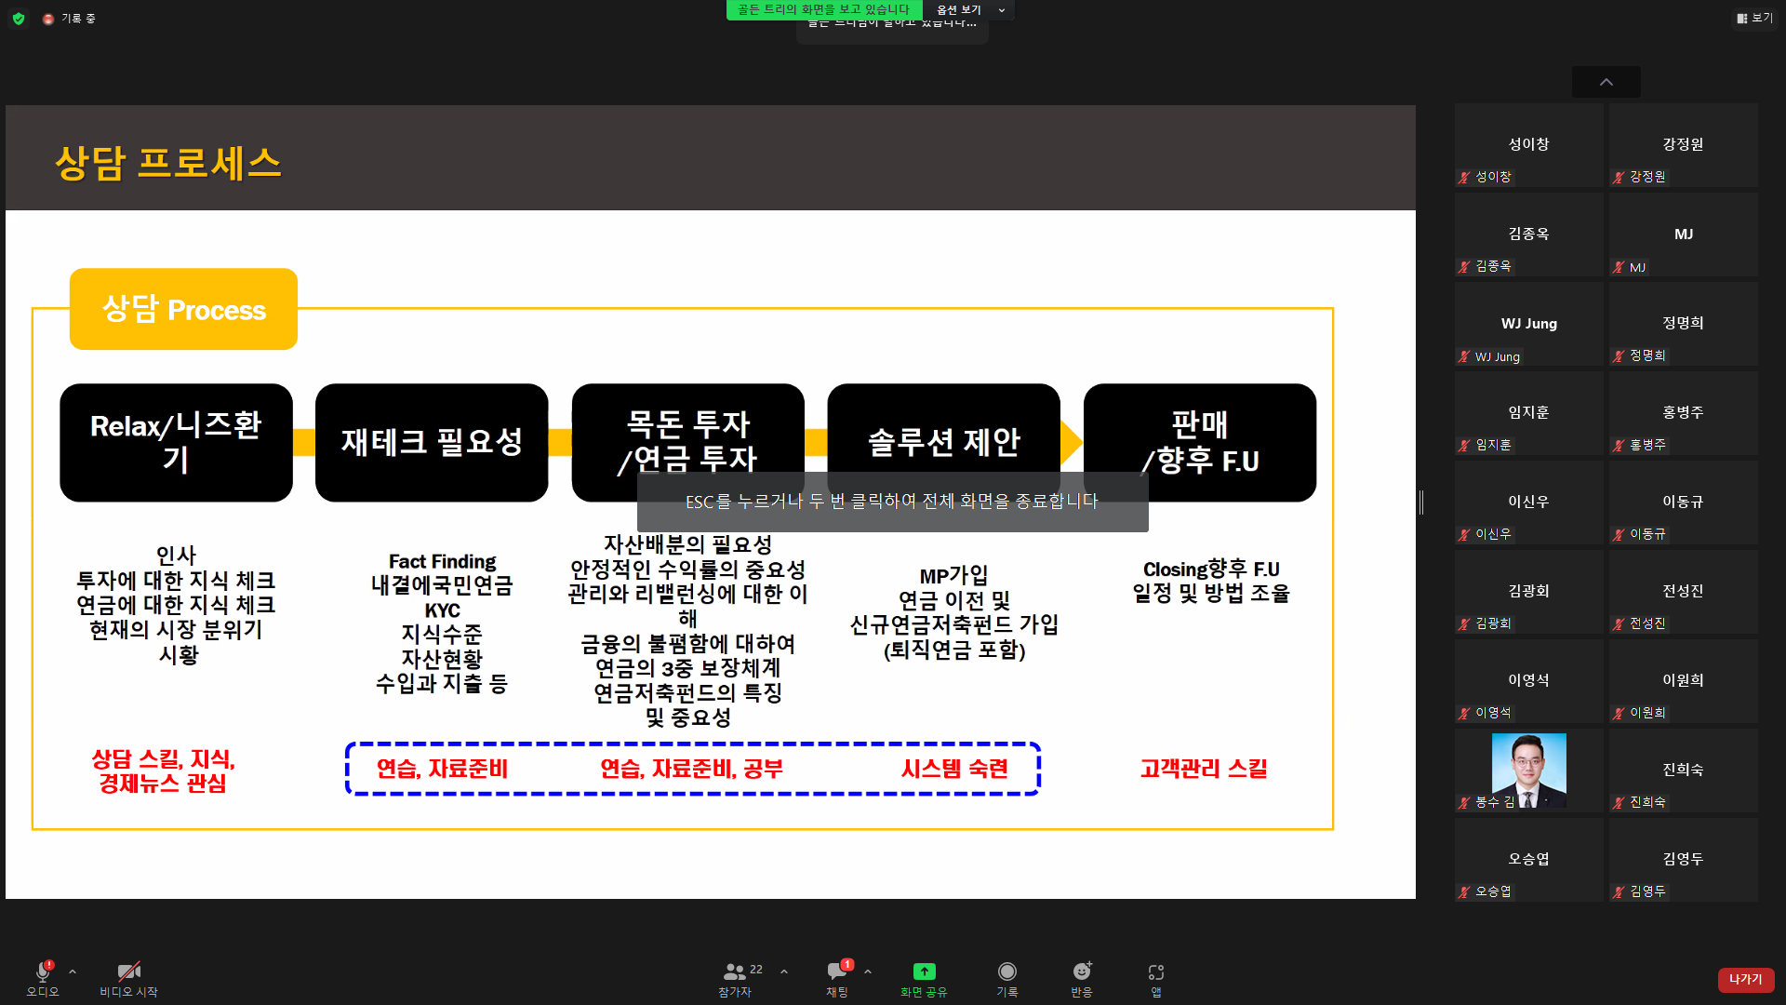Click the record button icon
This screenshot has height=1005, width=1786.
[1007, 971]
